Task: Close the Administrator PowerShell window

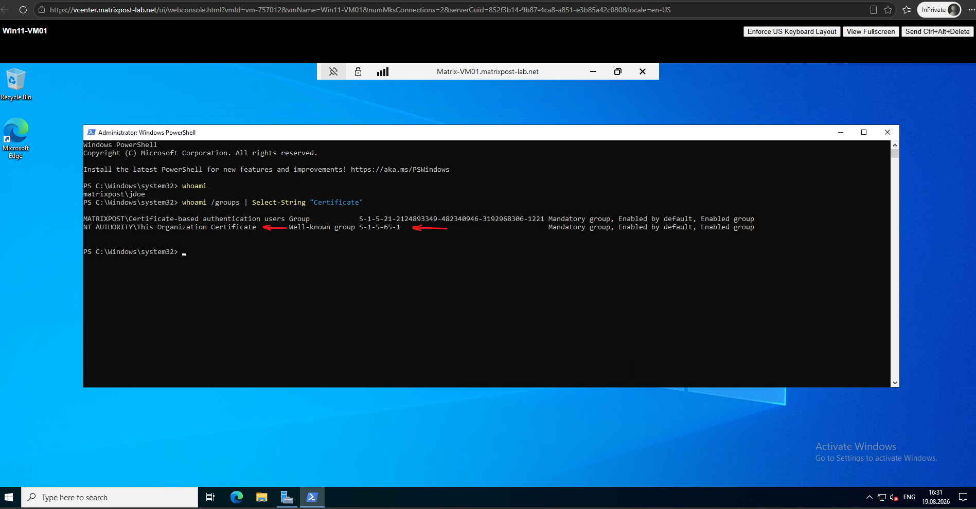Action: (888, 132)
